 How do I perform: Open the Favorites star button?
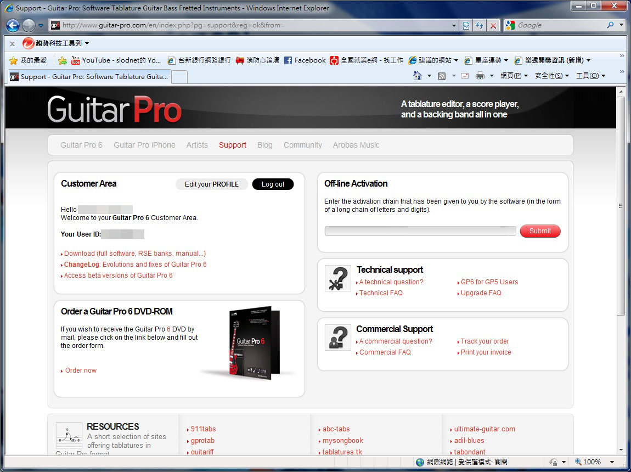coord(28,60)
